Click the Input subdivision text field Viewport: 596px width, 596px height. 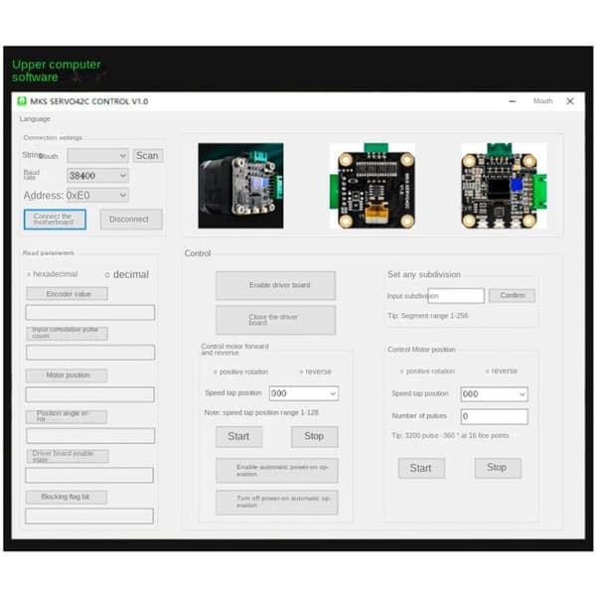[x=456, y=296]
